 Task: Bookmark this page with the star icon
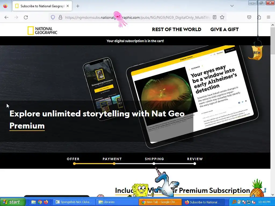point(222,17)
